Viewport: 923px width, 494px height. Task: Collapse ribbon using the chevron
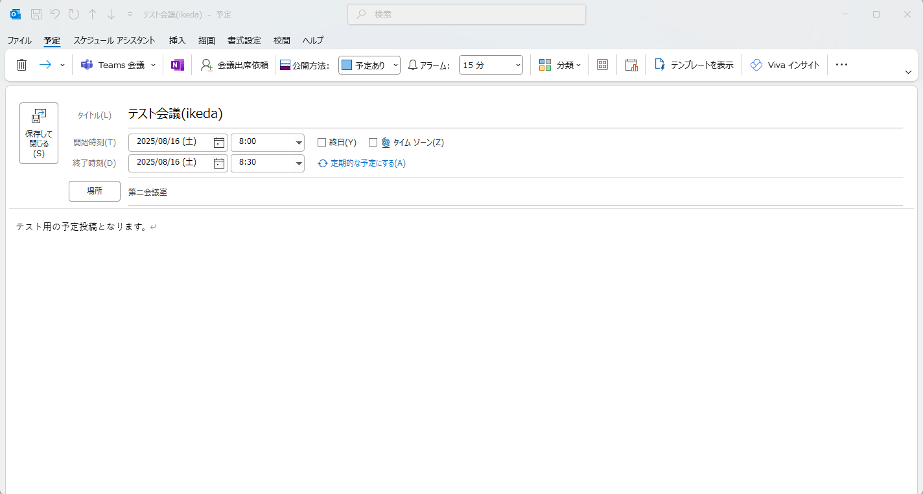pos(908,72)
